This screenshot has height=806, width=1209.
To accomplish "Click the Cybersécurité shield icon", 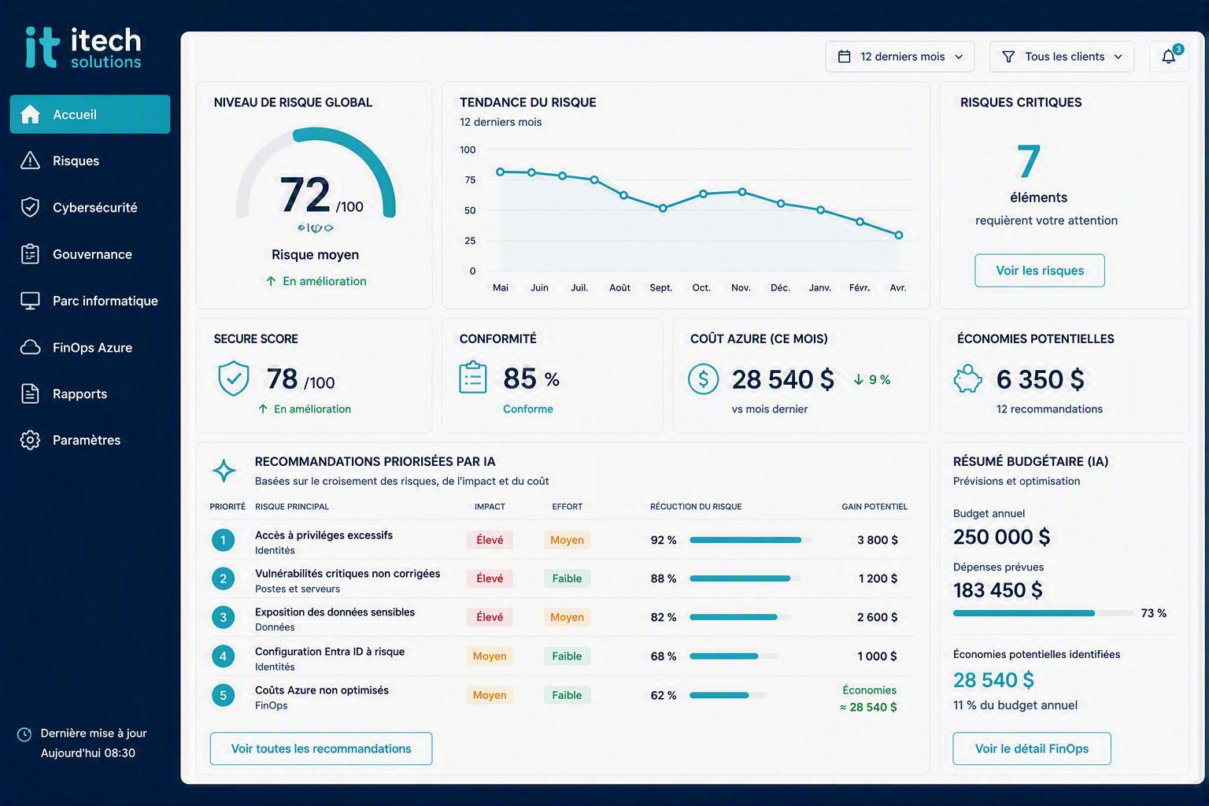I will click(30, 207).
